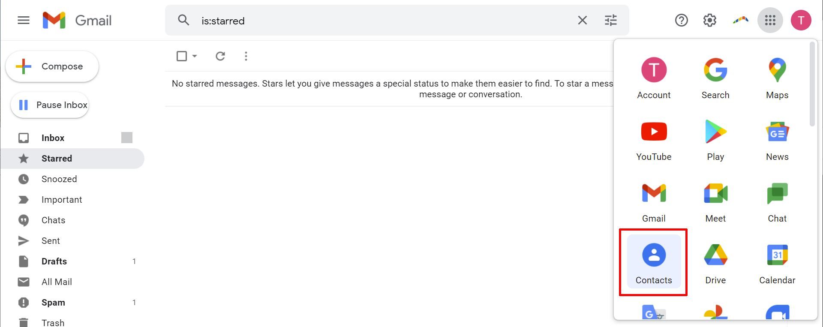Clear the is:starred search
Viewport: 823px width, 327px height.
[582, 20]
